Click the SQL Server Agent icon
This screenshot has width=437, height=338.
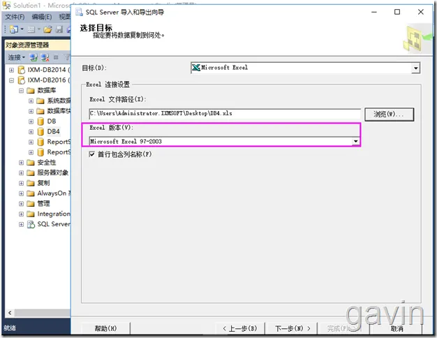(31, 224)
